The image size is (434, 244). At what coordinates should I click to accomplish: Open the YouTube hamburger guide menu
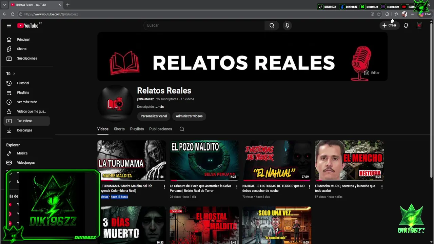click(9, 25)
